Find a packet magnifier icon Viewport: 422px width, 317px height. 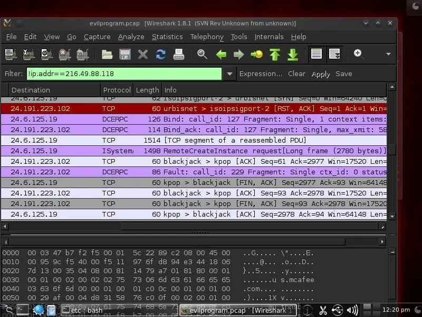[202, 54]
